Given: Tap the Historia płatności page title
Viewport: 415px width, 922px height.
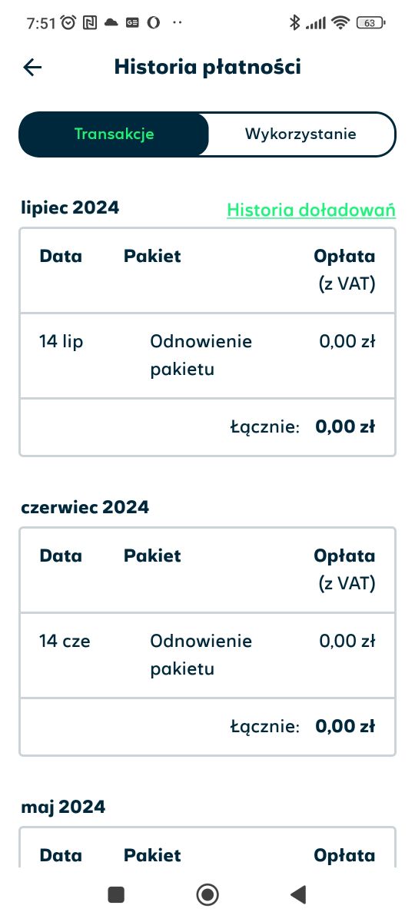Looking at the screenshot, I should point(207,67).
